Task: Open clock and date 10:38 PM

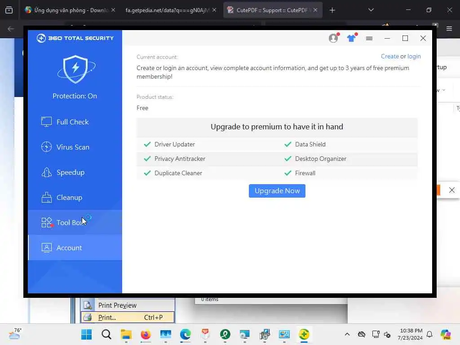Action: coord(410,334)
